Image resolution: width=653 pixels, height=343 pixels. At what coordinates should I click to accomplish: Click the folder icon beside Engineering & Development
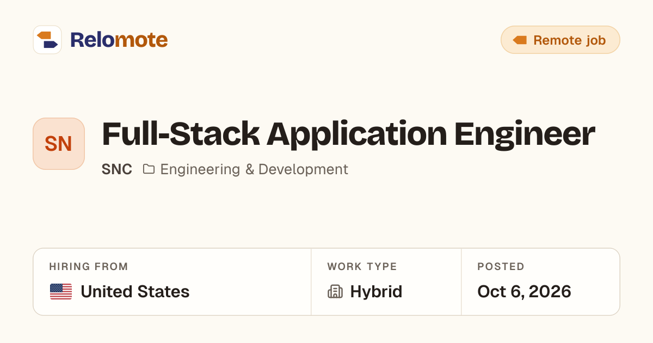click(149, 169)
